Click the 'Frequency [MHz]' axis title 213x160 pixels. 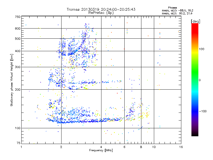[x=101, y=150]
